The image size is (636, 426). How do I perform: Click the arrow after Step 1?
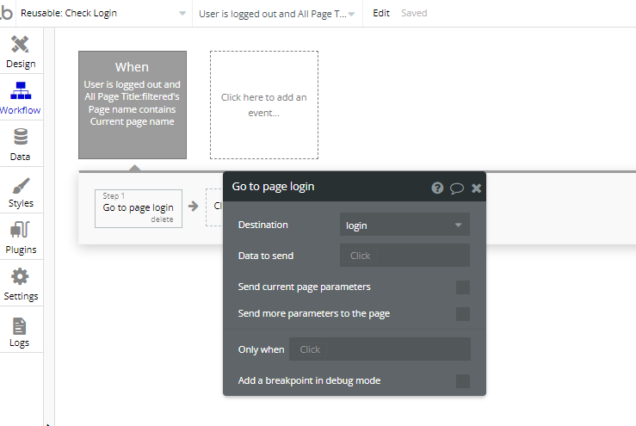[x=194, y=206]
